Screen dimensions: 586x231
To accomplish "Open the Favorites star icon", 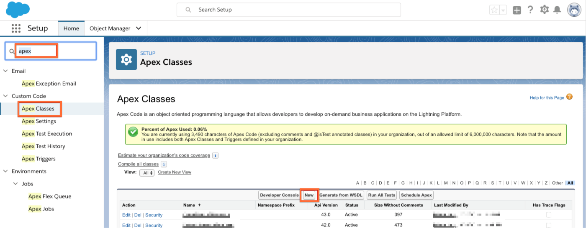I will (494, 10).
